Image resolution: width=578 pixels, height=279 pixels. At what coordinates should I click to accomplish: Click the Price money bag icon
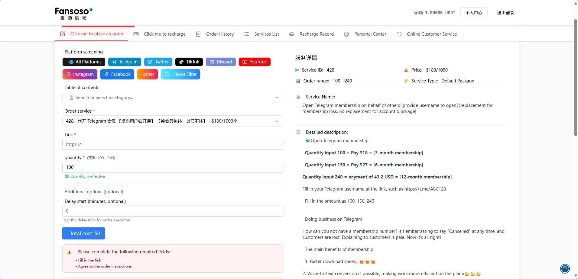[406, 70]
